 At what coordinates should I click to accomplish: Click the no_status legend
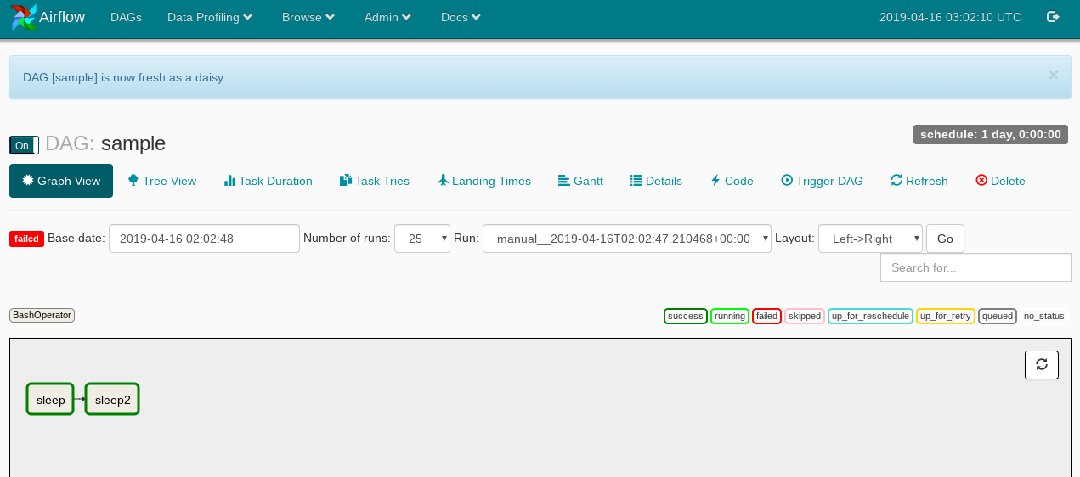(1044, 316)
